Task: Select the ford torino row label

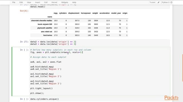Action: pyautogui.click(x=48, y=35)
